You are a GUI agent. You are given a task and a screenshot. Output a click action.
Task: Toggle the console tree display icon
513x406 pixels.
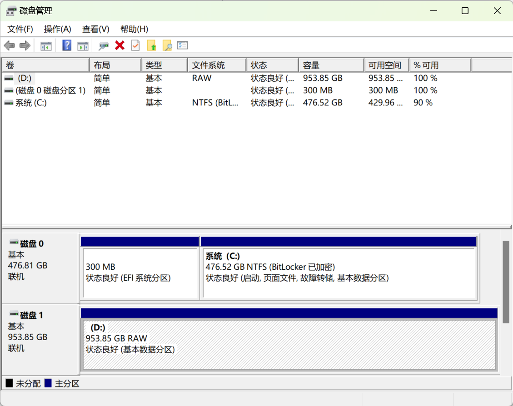point(45,45)
